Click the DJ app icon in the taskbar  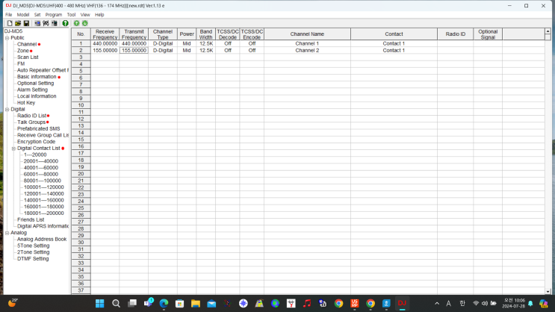[x=402, y=304]
